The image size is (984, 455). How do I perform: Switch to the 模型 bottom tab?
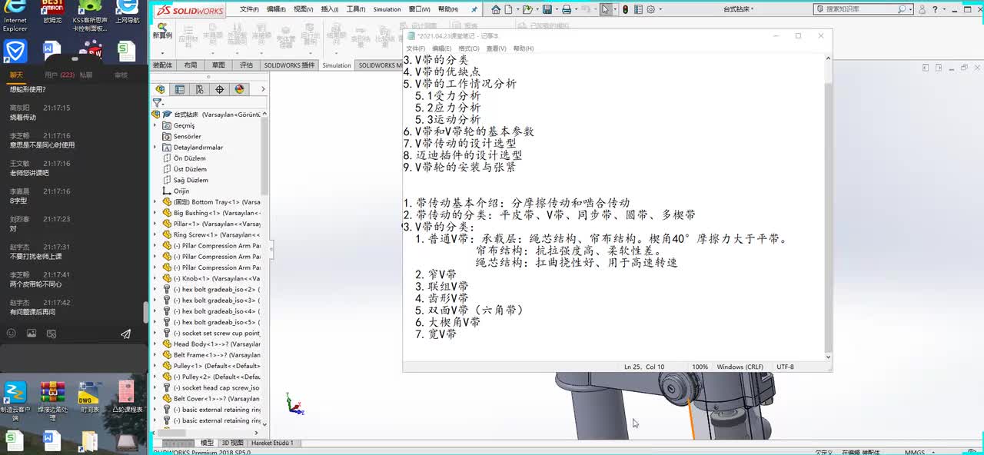[x=207, y=443]
